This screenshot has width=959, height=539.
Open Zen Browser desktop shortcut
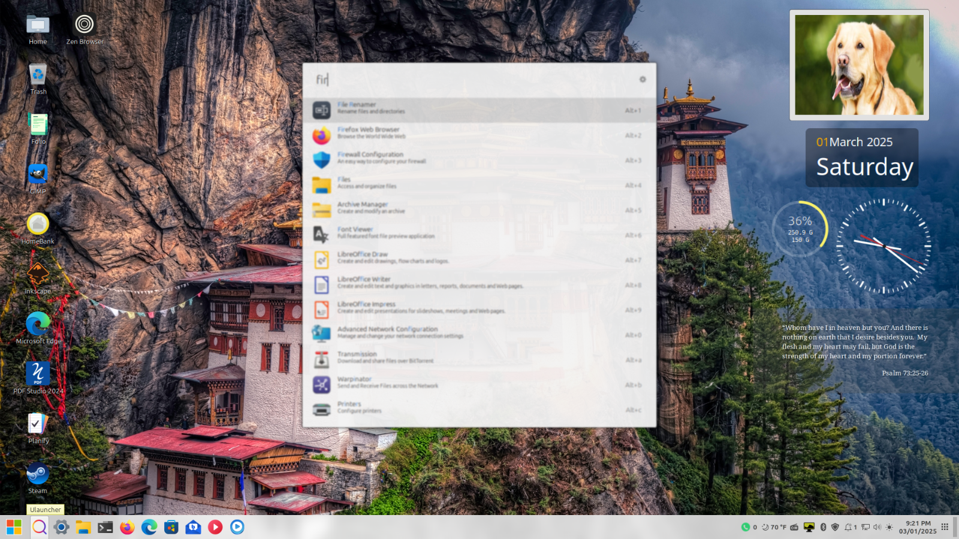[x=85, y=30]
